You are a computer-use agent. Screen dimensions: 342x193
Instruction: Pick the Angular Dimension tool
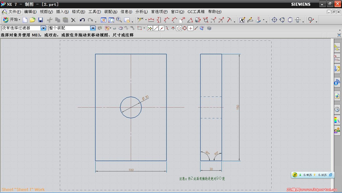[190, 20]
